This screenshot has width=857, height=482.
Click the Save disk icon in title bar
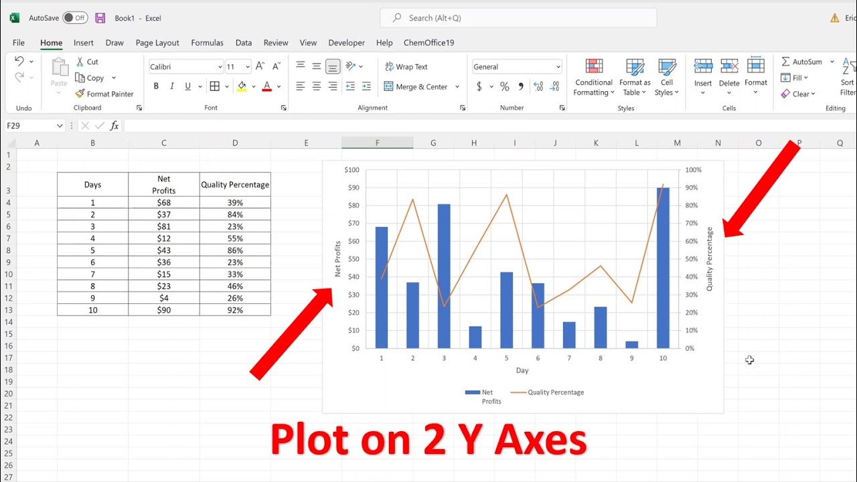click(x=100, y=18)
